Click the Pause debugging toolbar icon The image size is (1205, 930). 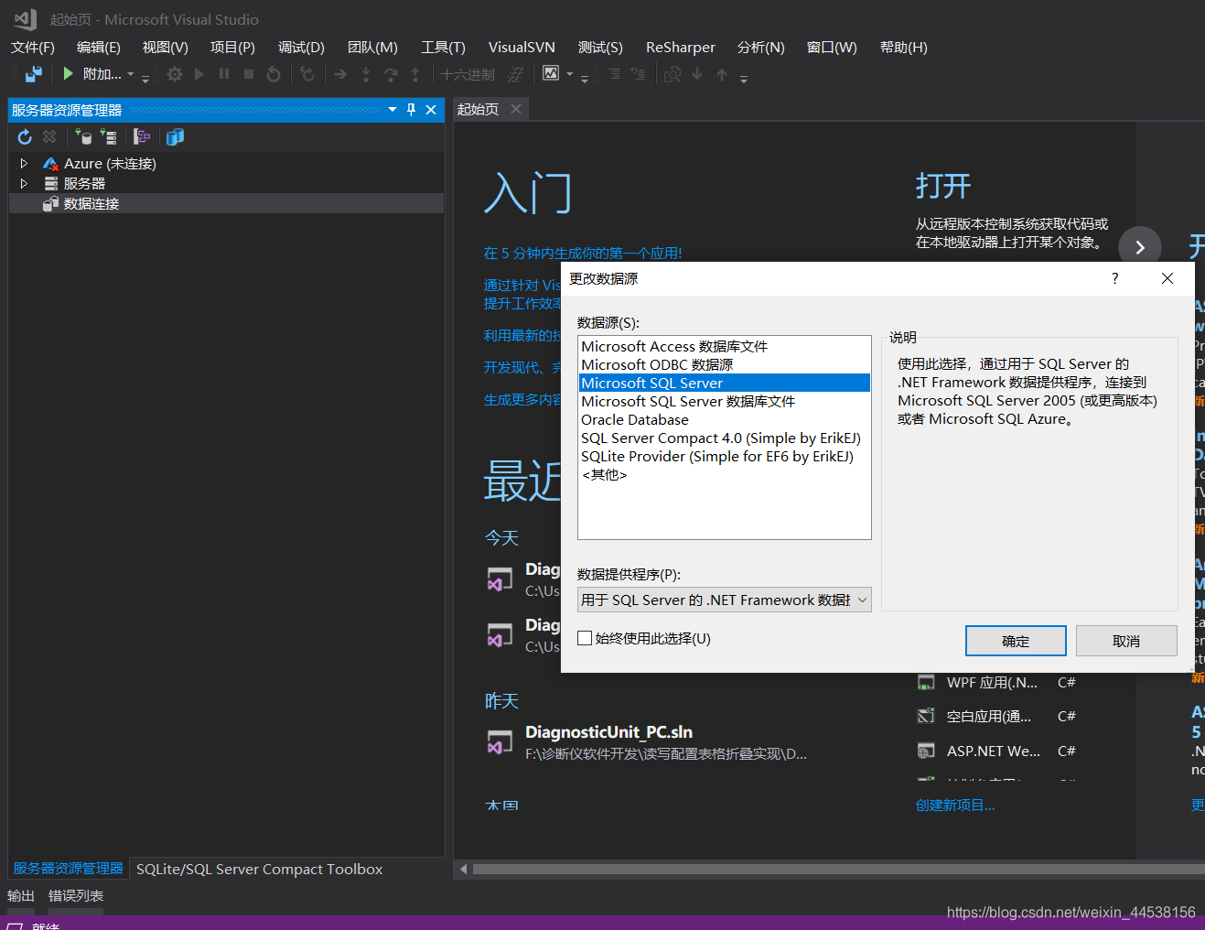pos(224,74)
